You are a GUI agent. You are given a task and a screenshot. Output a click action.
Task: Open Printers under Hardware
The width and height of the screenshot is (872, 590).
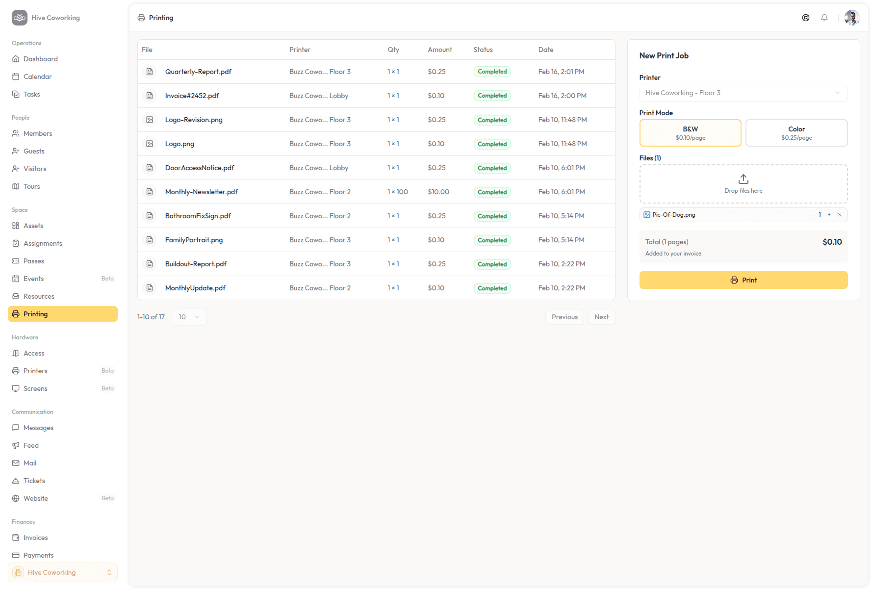point(63,371)
